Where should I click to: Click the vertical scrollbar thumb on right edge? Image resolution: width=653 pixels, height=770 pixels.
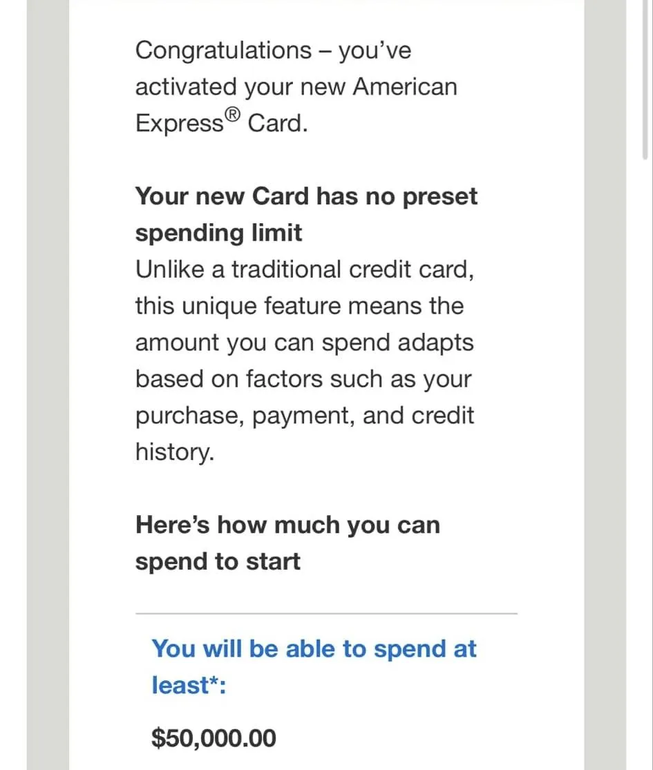645,79
